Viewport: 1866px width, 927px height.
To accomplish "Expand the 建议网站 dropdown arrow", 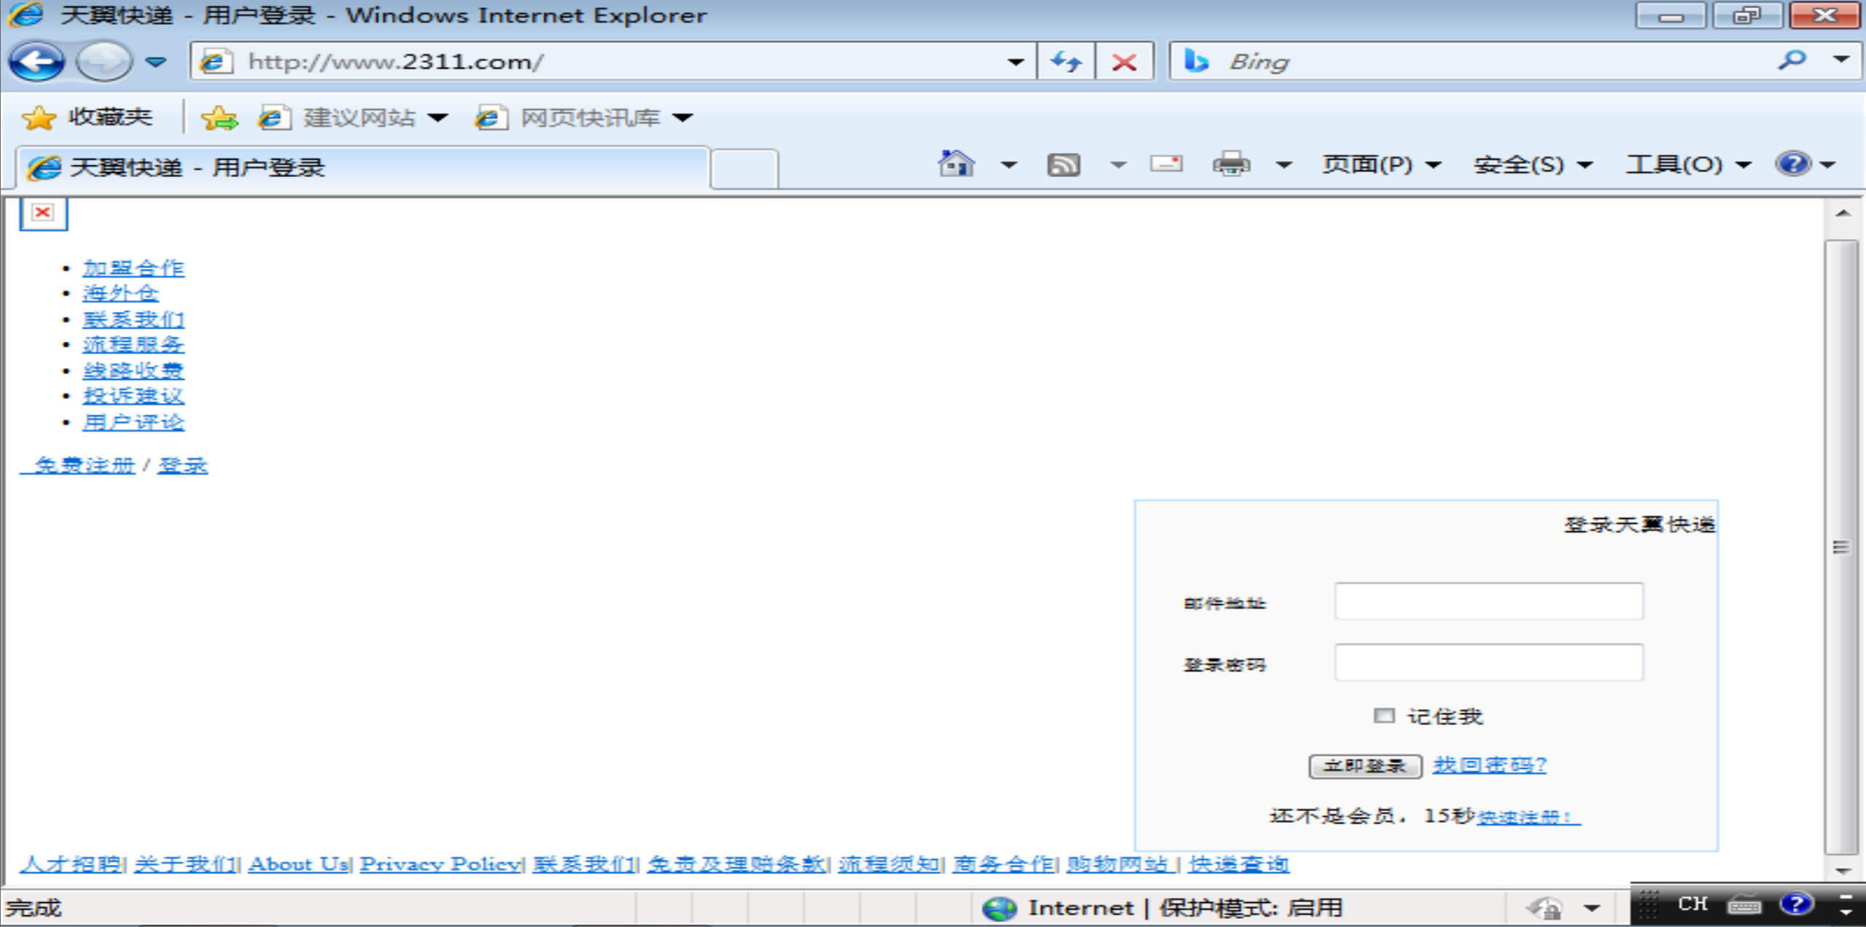I will click(438, 117).
